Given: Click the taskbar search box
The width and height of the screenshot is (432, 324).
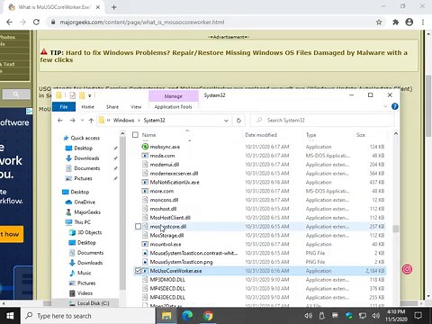Looking at the screenshot, I should pyautogui.click(x=88, y=316).
